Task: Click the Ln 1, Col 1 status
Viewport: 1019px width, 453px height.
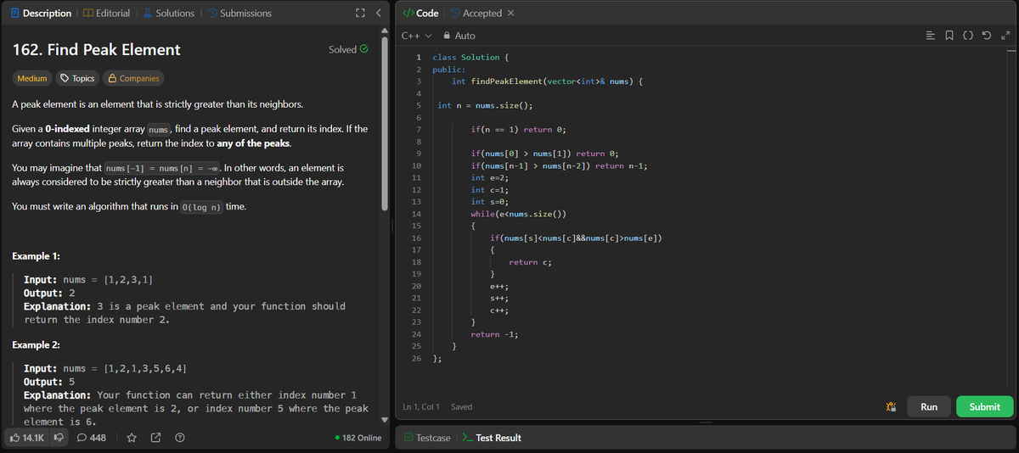Action: pos(423,407)
